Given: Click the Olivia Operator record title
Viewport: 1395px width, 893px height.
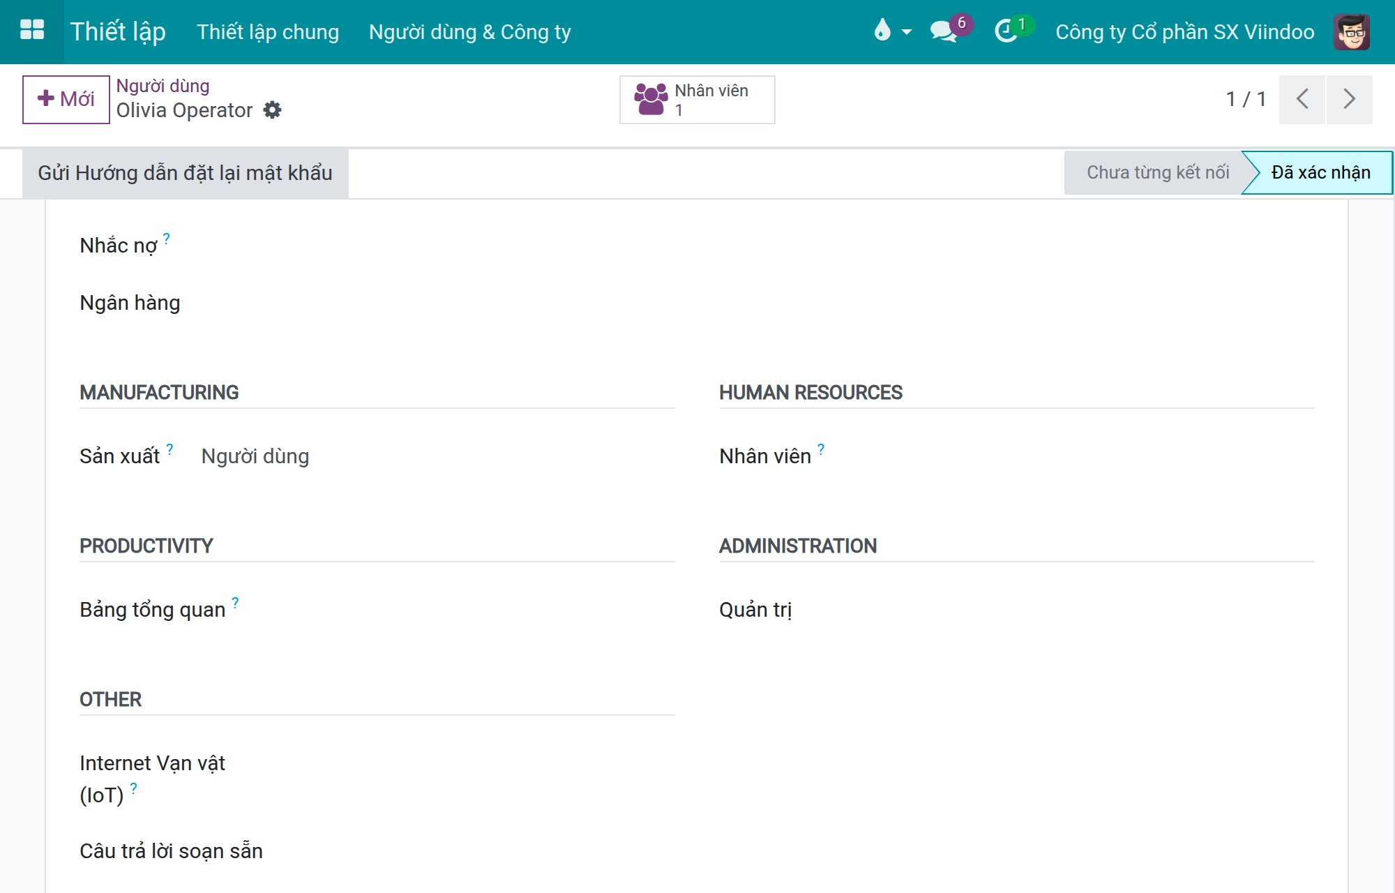Looking at the screenshot, I should coord(184,110).
